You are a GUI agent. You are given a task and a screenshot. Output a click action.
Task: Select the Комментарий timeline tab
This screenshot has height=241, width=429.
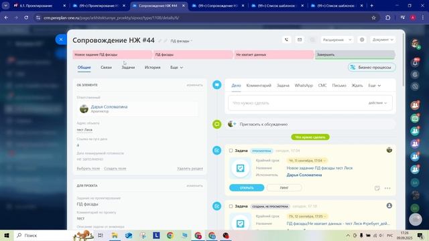point(259,86)
